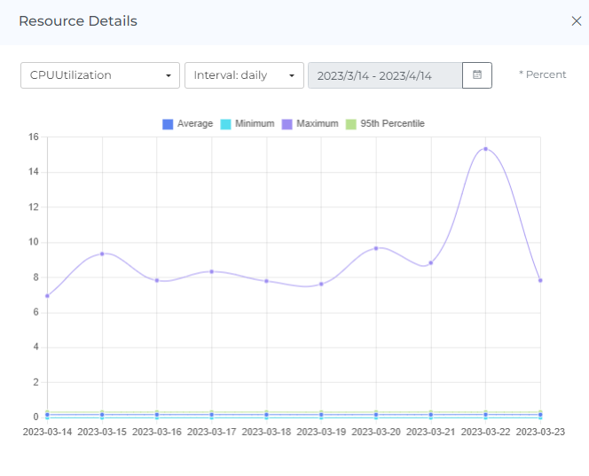Toggle the Average series in legend
This screenshot has width=589, height=476.
coord(194,124)
